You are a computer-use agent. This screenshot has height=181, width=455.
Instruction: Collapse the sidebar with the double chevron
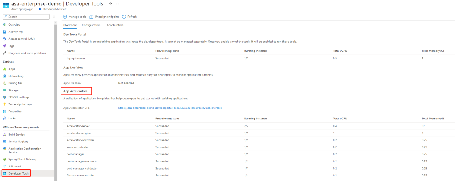[54, 17]
